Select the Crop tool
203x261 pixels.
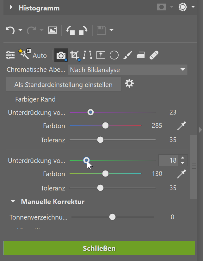pos(75,55)
